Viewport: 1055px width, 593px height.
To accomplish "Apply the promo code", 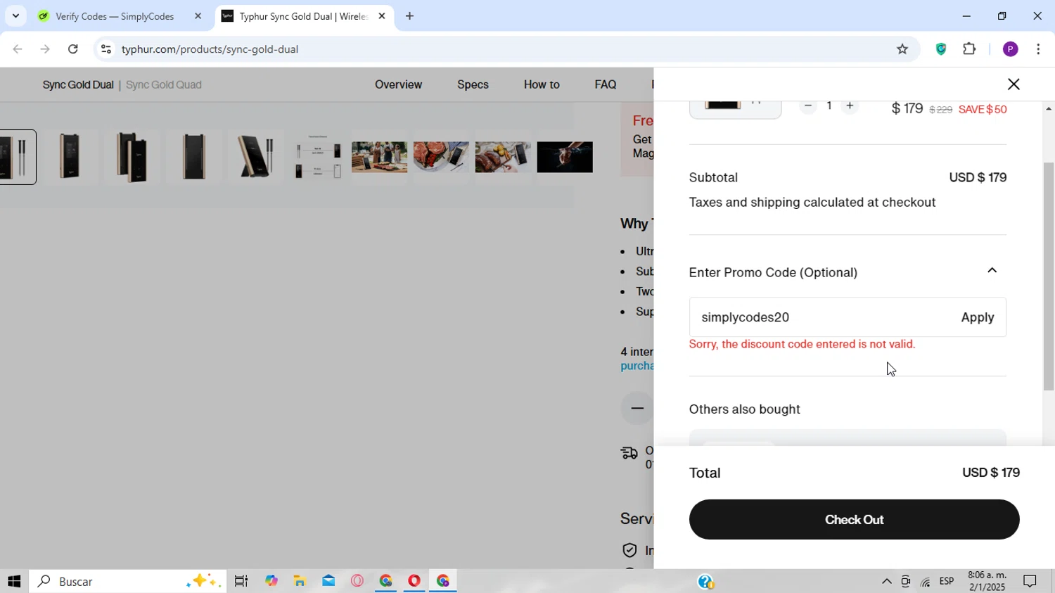I will click(978, 317).
